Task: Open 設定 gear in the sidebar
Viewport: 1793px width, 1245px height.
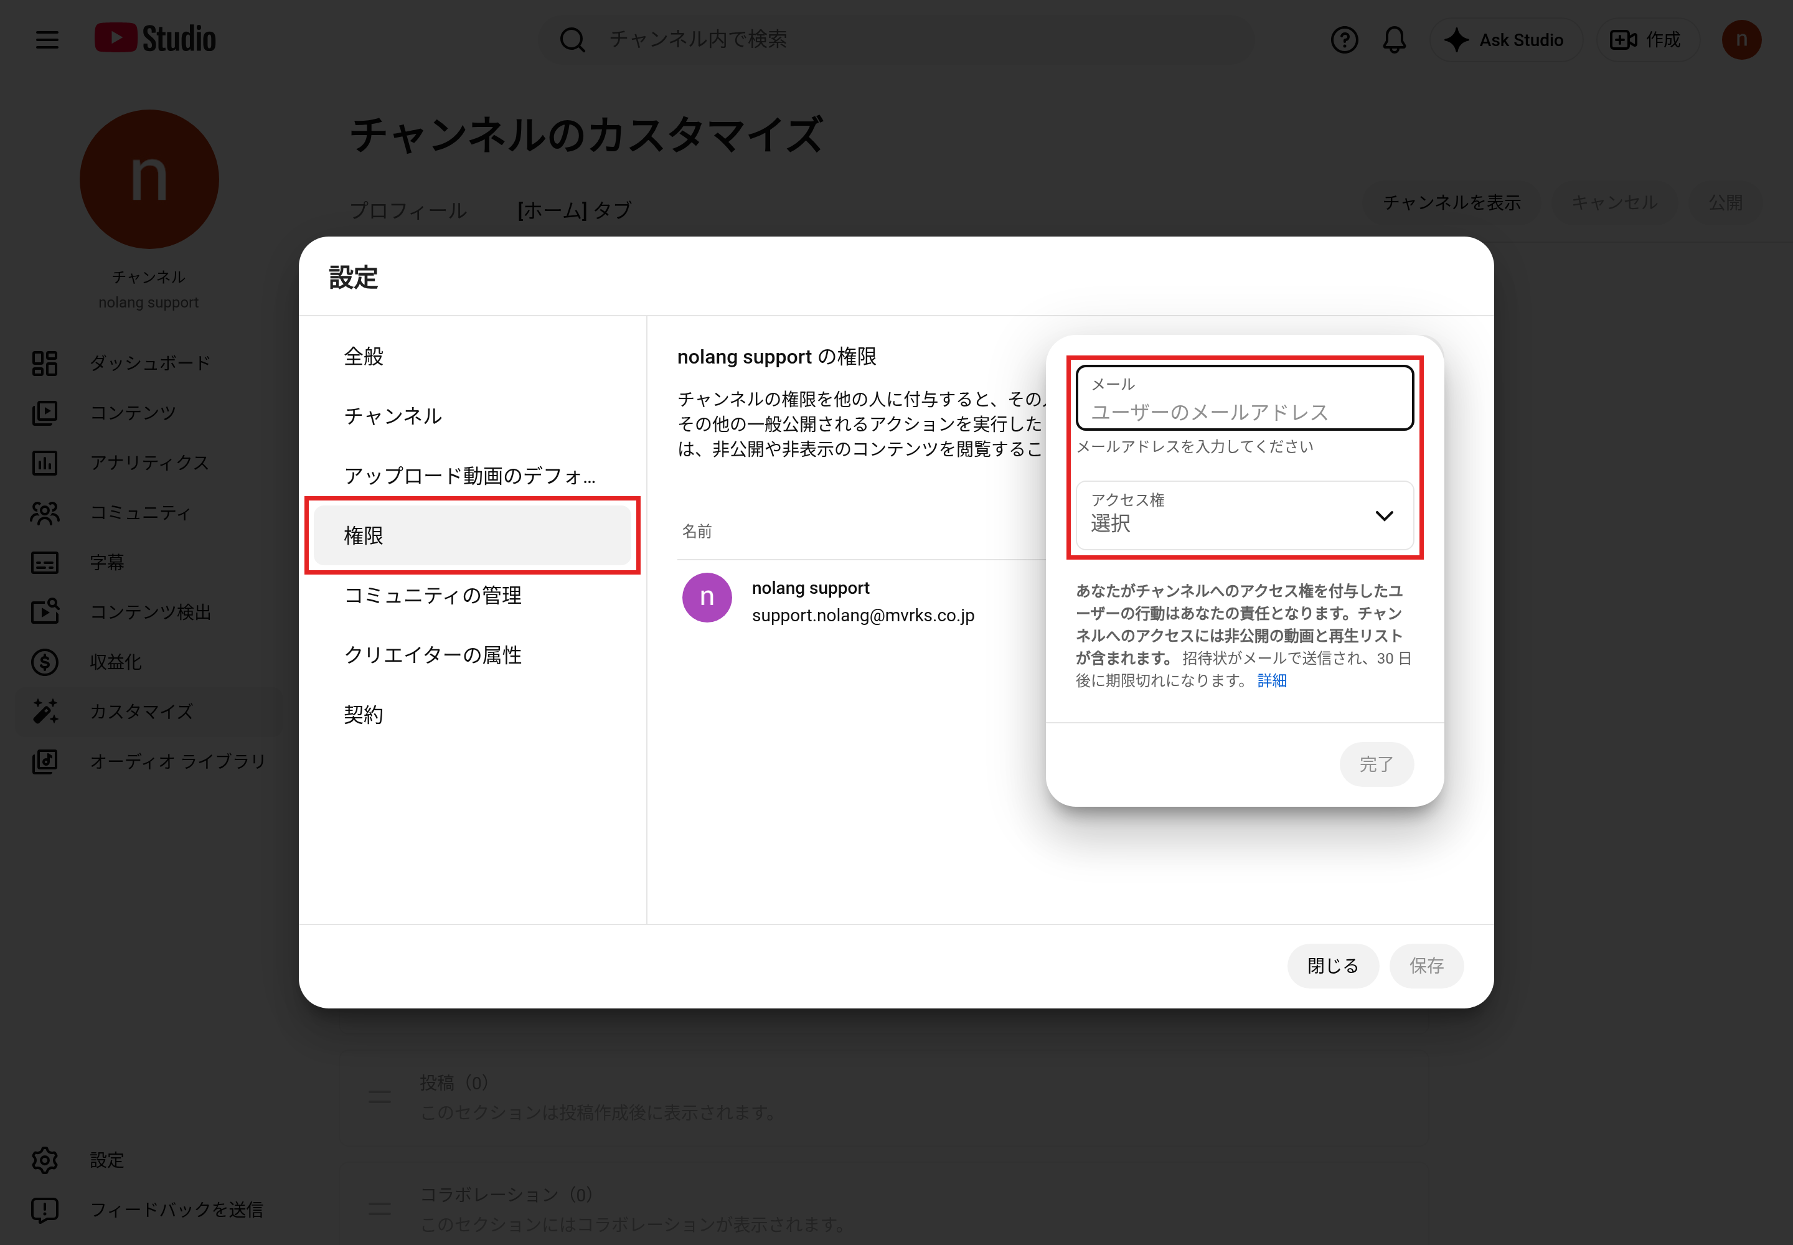Action: tap(148, 1160)
